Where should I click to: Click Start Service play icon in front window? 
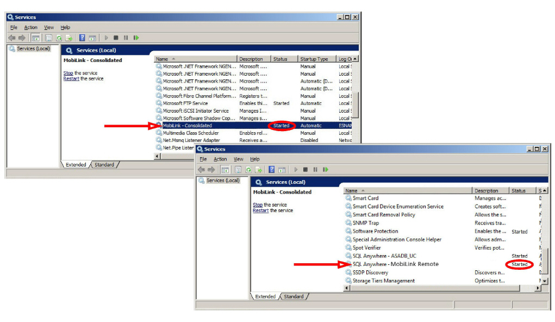pyautogui.click(x=296, y=170)
